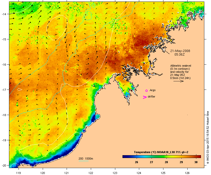Click the color bar value 26
The image size is (211, 175).
(136, 162)
